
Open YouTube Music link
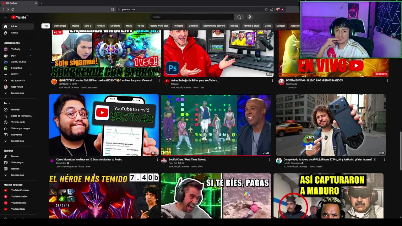point(18,203)
